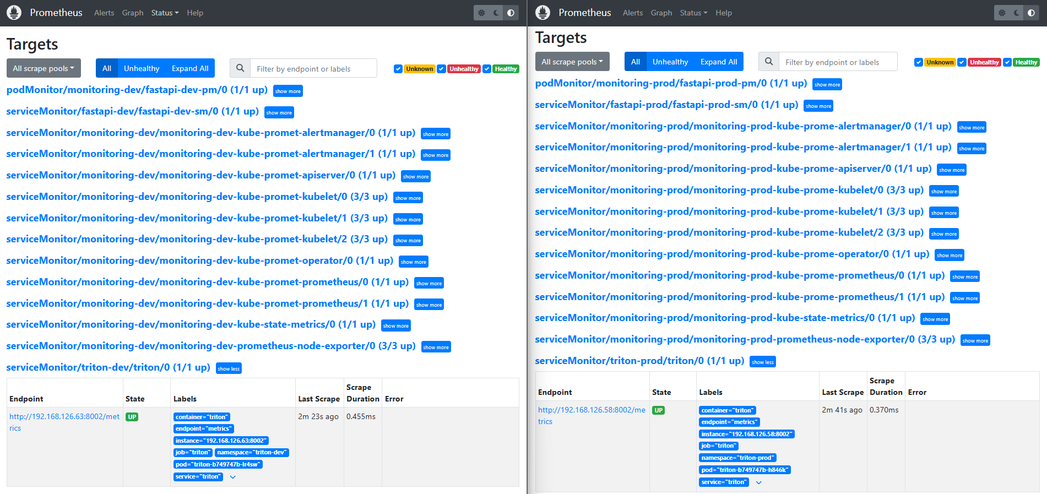Screen dimensions: 1047x494
Task: Open Help in left window
Action: tap(195, 13)
